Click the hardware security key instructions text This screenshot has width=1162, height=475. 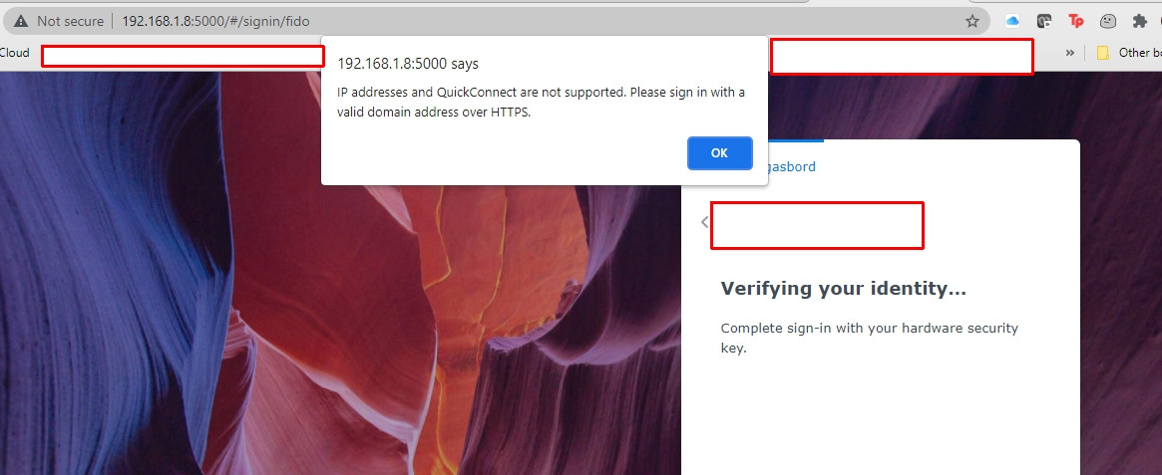[x=870, y=338]
